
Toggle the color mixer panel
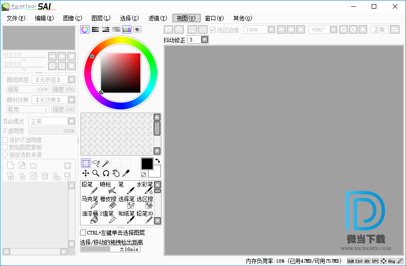click(116, 30)
